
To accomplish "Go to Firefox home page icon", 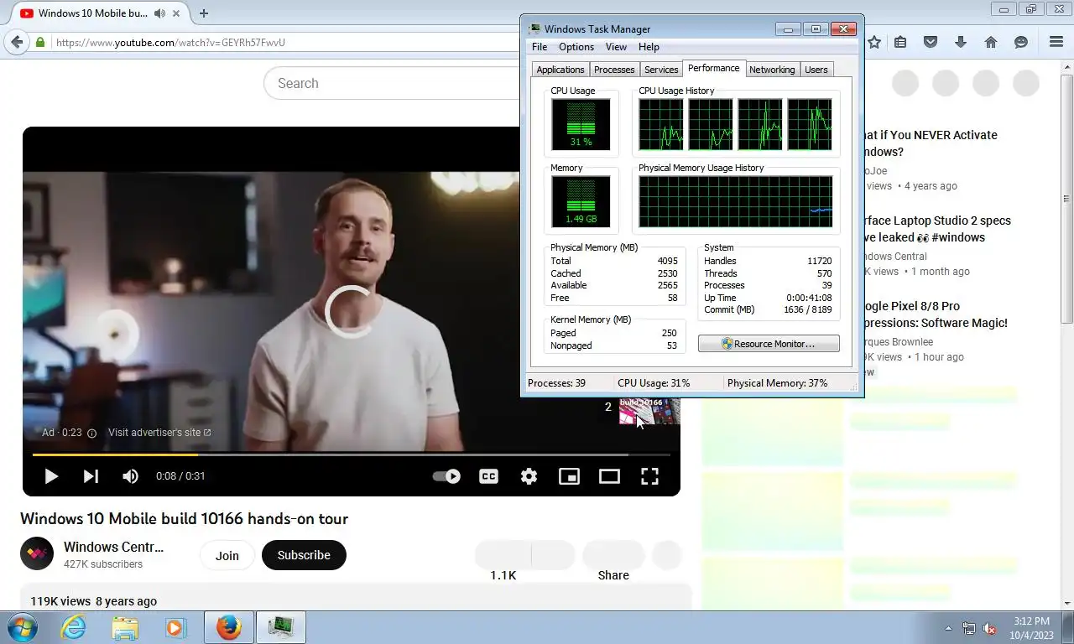I will (991, 42).
